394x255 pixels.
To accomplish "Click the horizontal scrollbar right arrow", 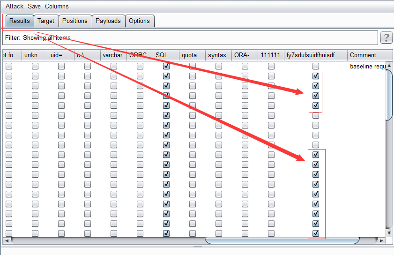I will [381, 240].
